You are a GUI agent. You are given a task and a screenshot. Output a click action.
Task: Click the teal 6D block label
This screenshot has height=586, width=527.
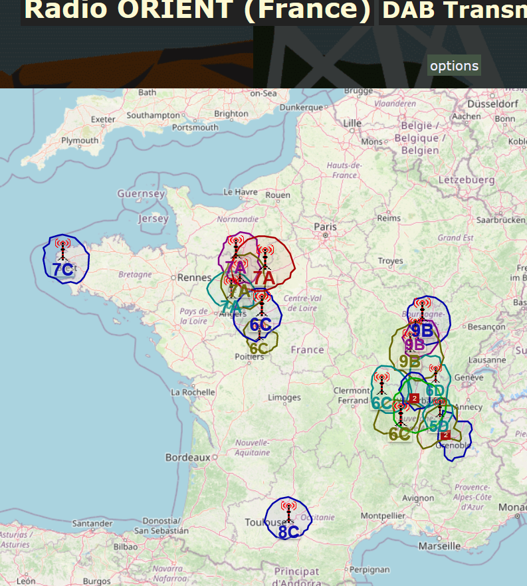point(435,391)
